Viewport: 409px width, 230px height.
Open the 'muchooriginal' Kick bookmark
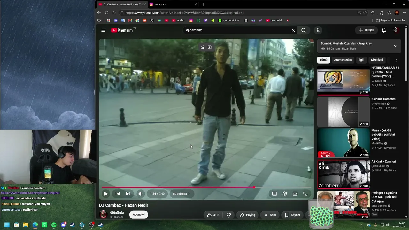[229, 20]
